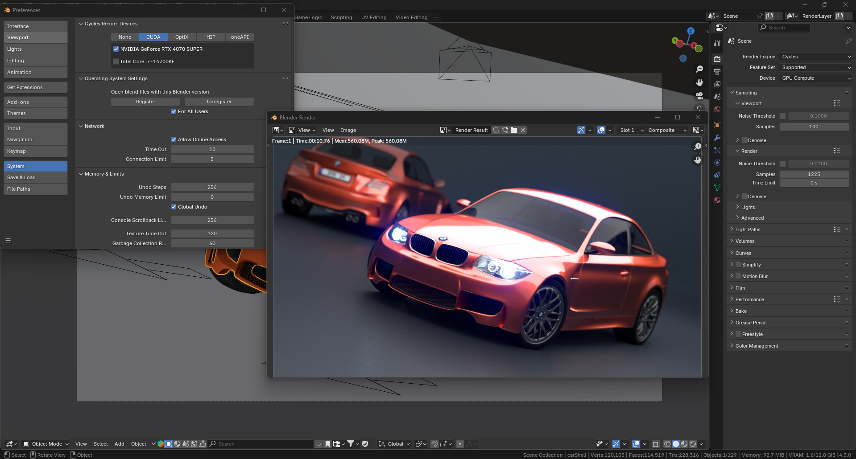Click the zoom icon in Blender Render window
The width and height of the screenshot is (856, 459).
coord(698,147)
